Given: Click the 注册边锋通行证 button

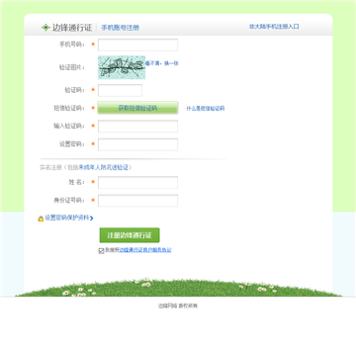Looking at the screenshot, I should (130, 235).
